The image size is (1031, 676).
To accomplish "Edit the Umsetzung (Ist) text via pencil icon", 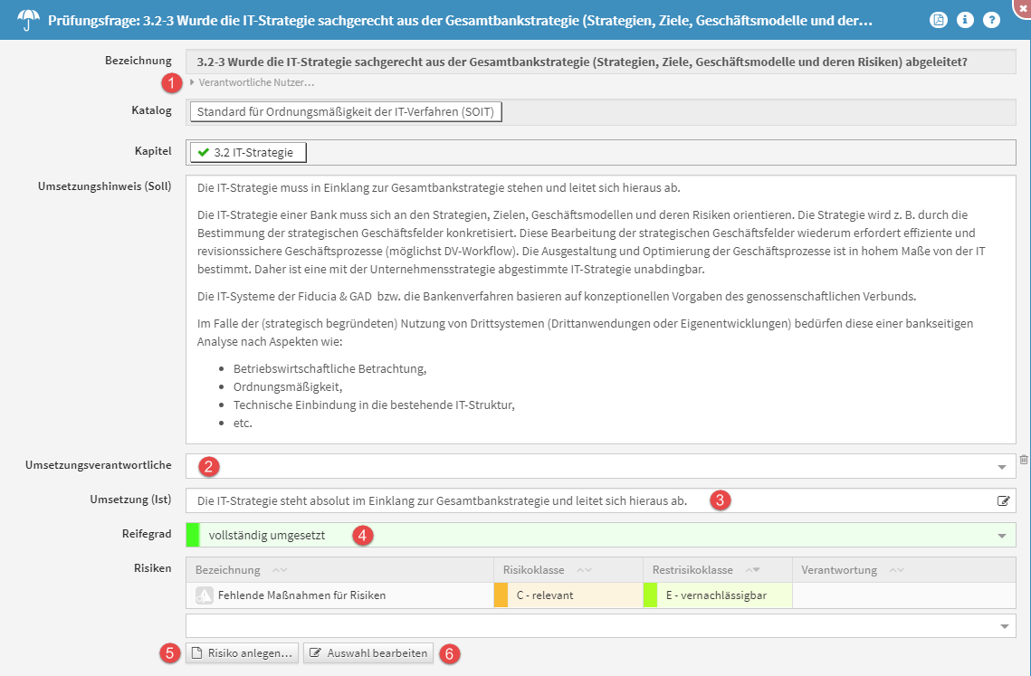I will [1003, 500].
